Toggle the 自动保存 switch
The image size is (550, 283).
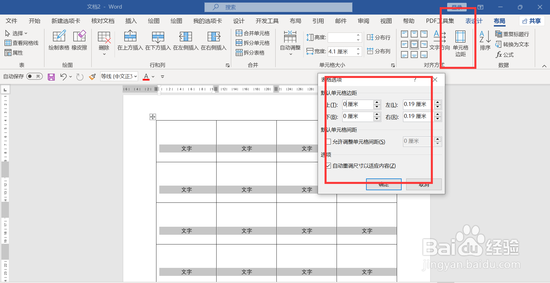tap(34, 76)
